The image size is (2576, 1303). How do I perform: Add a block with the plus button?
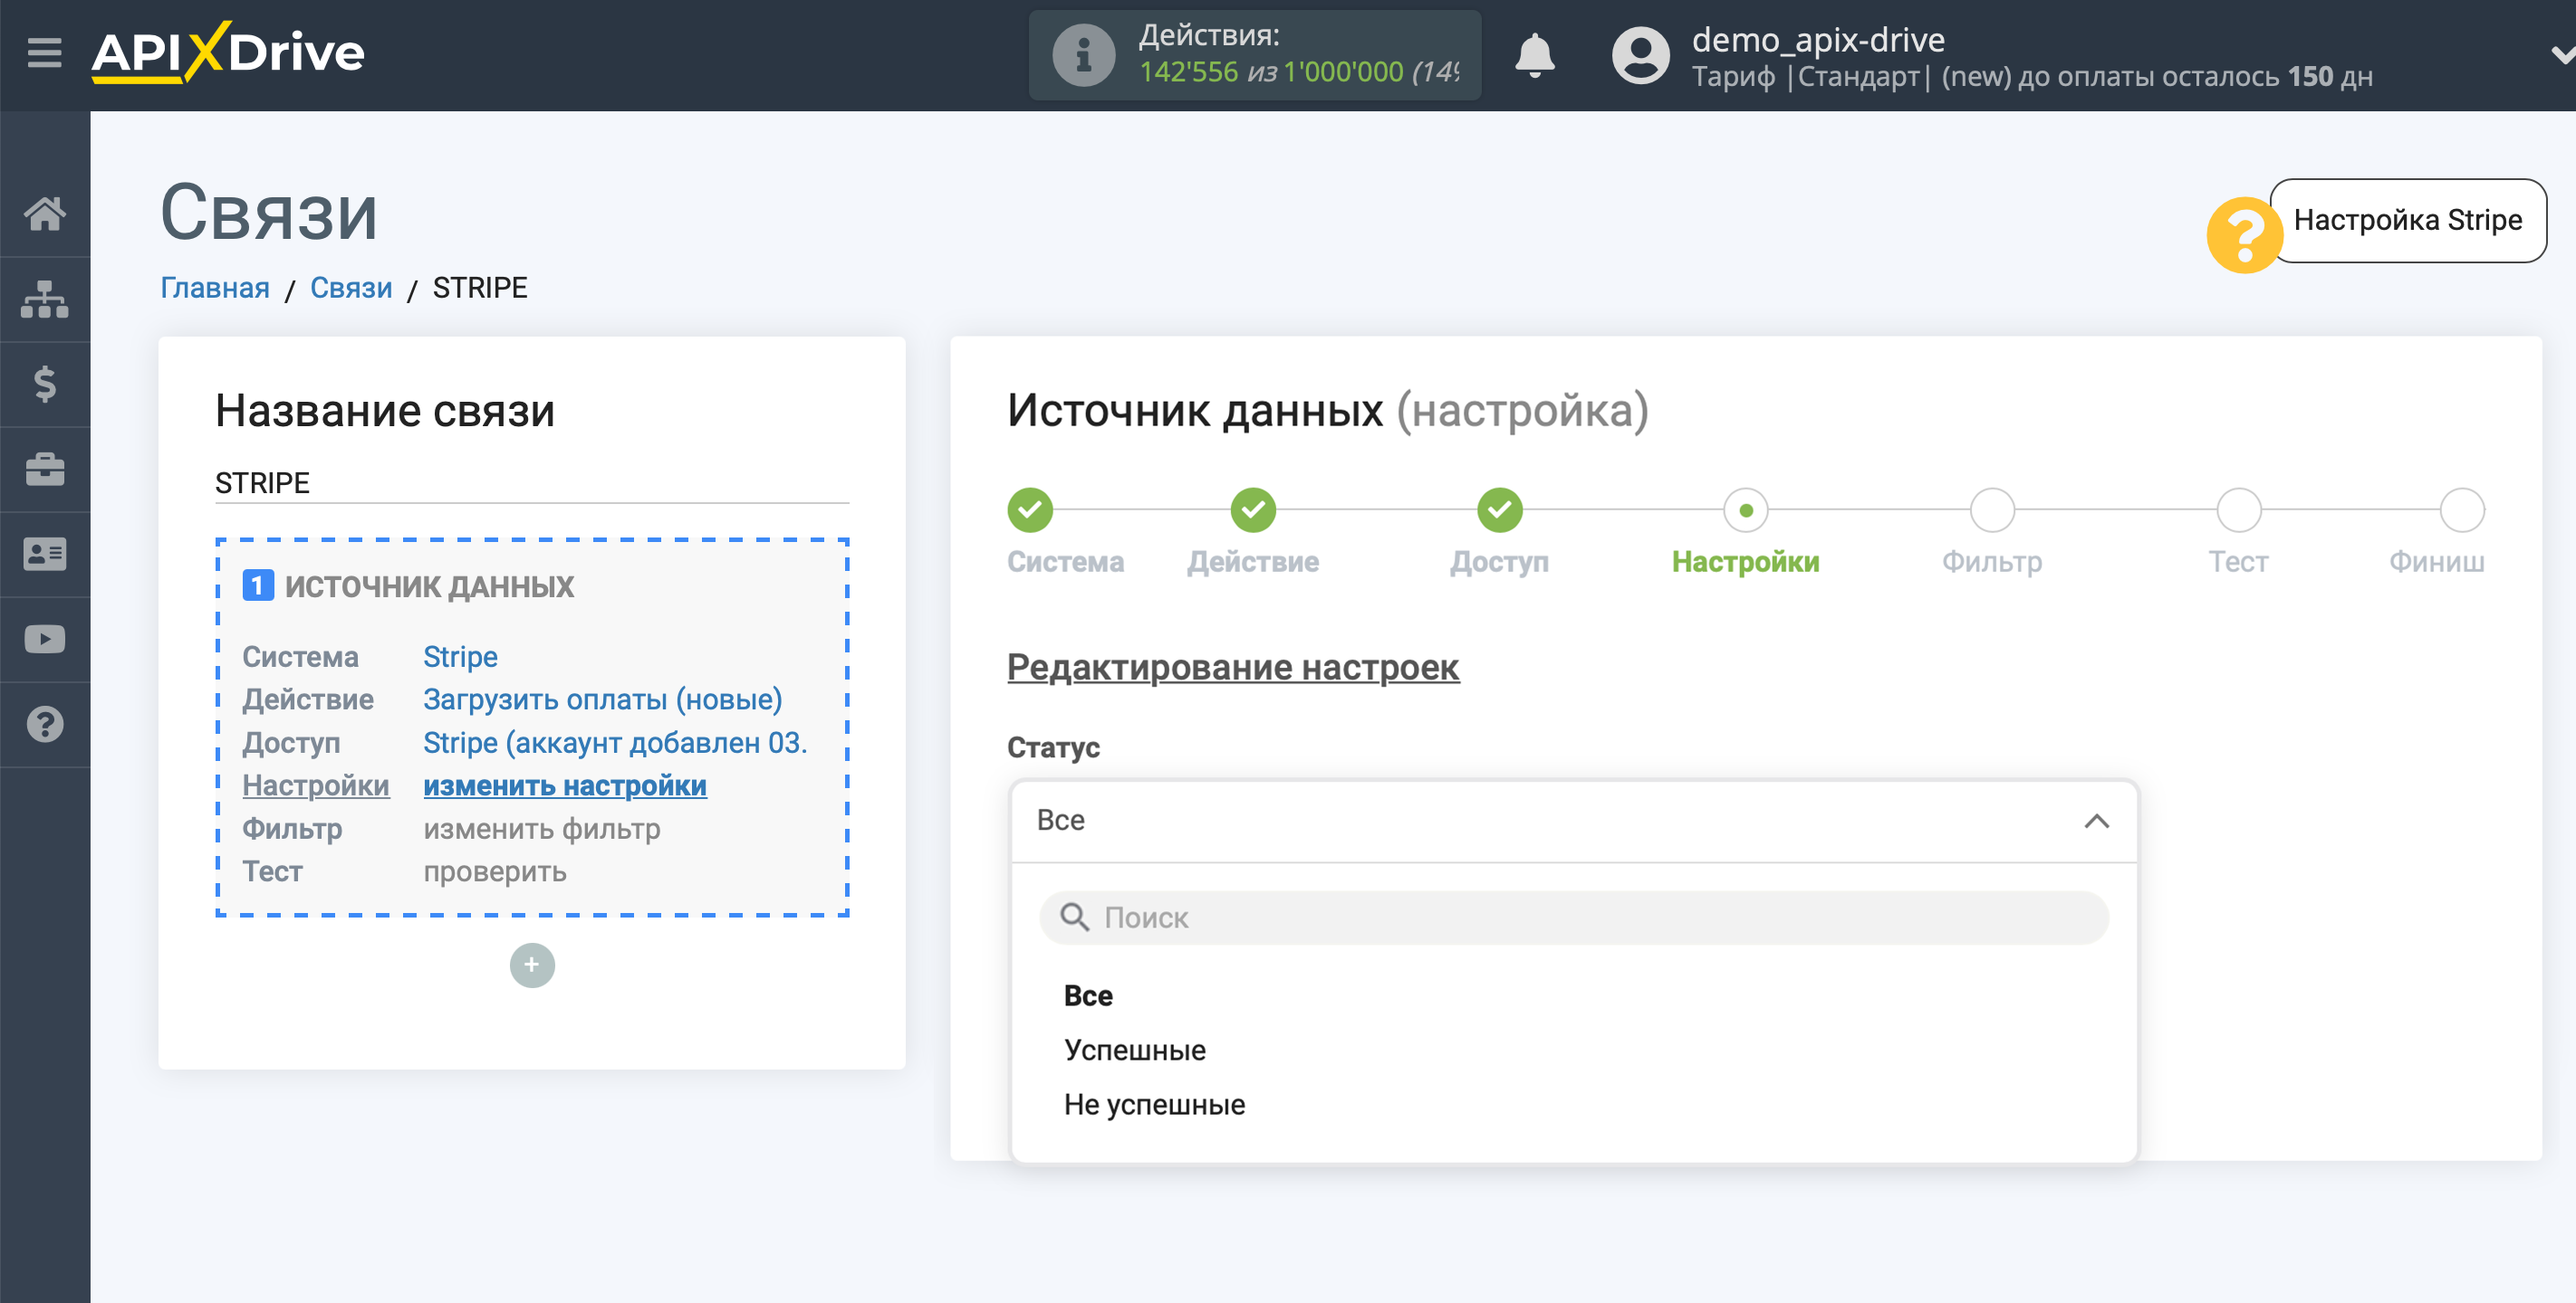point(532,965)
